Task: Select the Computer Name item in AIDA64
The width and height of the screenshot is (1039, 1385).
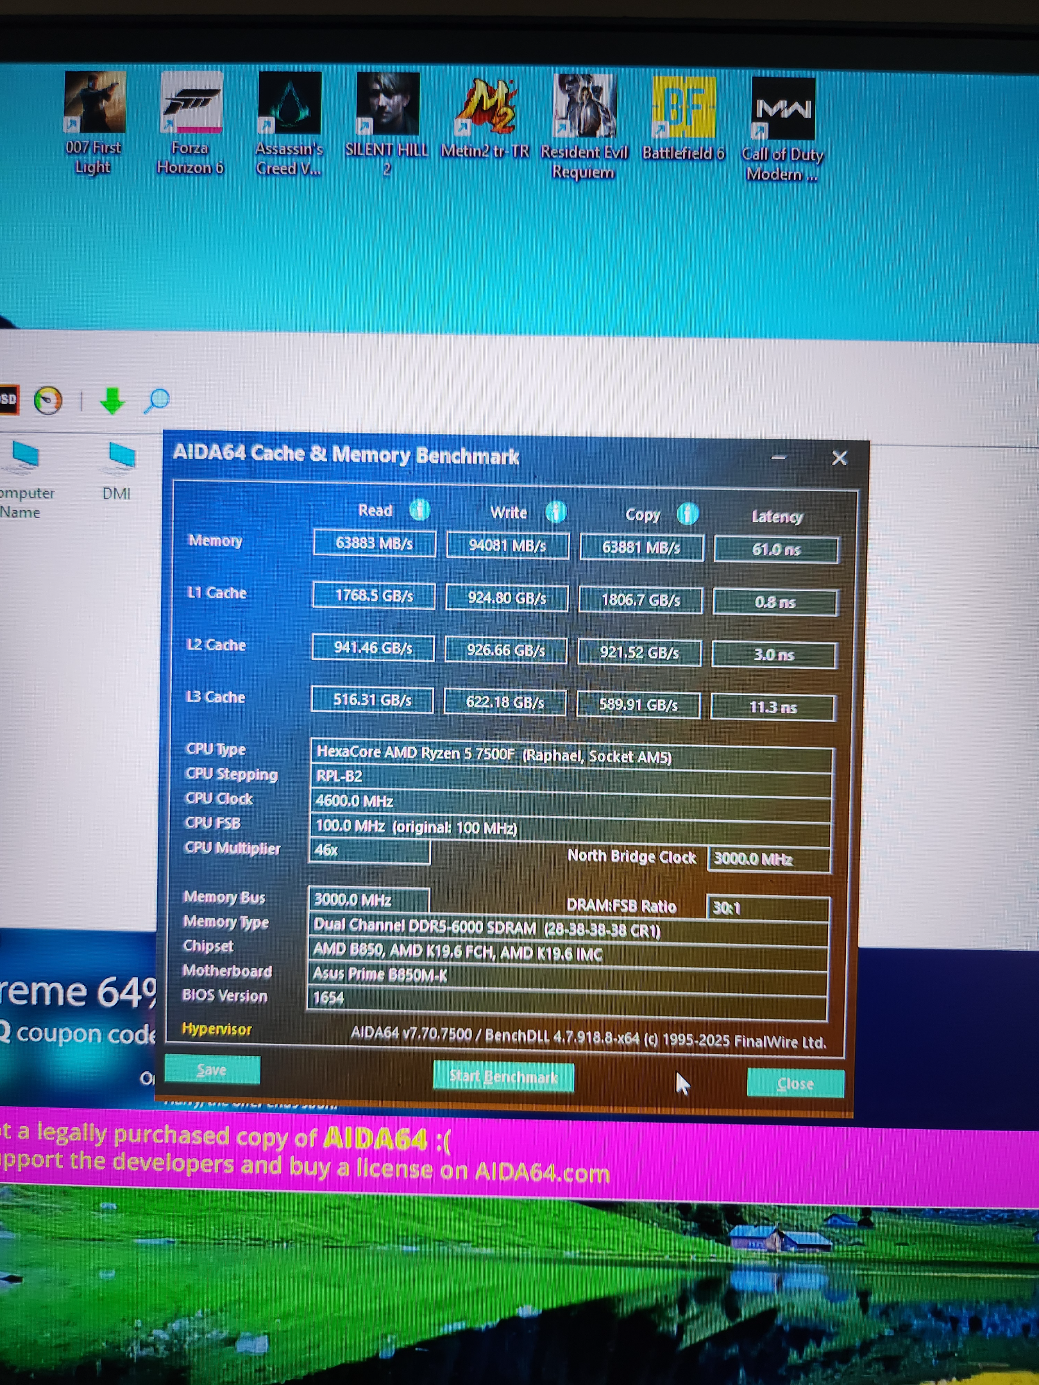Action: pos(24,480)
